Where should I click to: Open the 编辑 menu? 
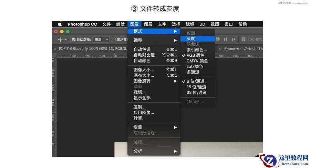[121, 24]
